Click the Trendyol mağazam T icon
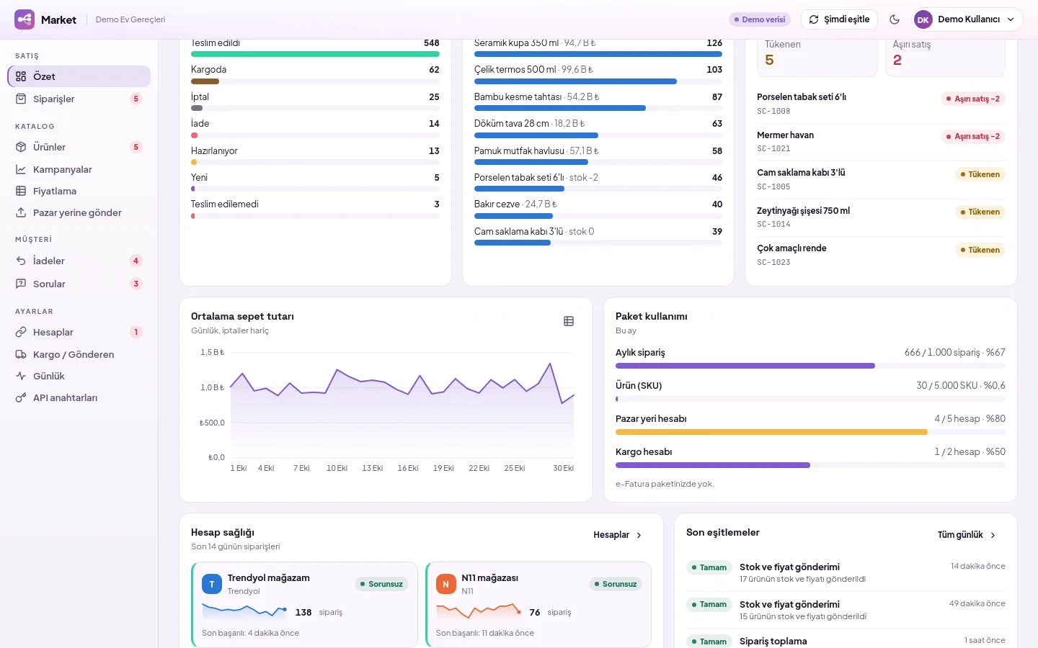Screen dimensions: 1038x648 212,584
